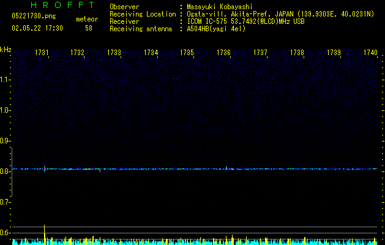Click the 1736 time marker
385x245 pixels.
point(223,53)
